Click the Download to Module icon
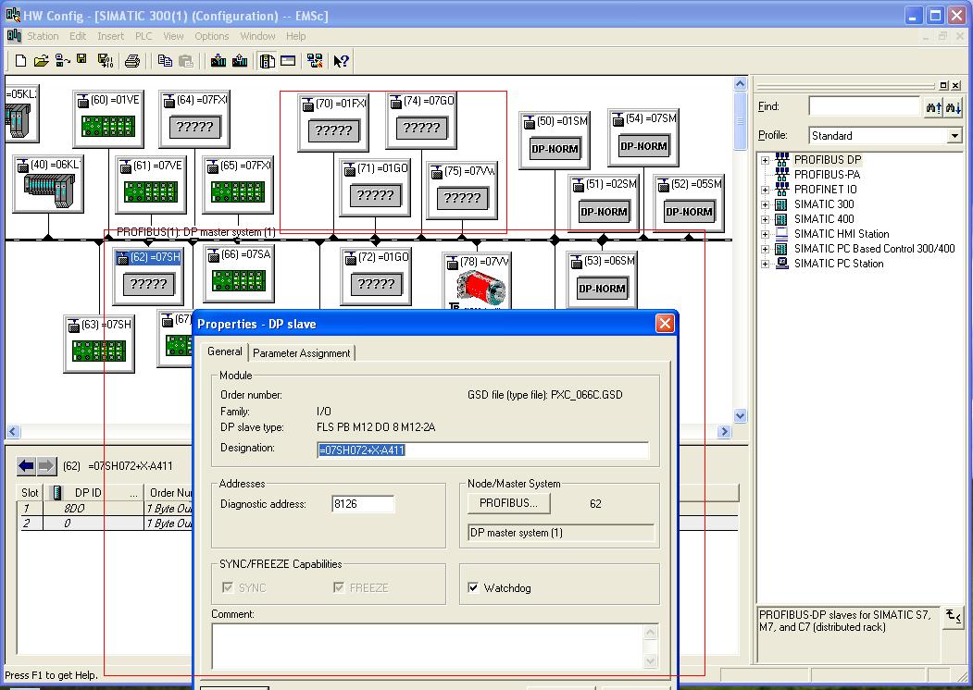973x690 pixels. [x=218, y=61]
